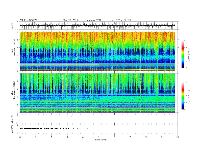Click the time-axis tick label "7"
The width and height of the screenshot is (200, 154).
coord(130,137)
